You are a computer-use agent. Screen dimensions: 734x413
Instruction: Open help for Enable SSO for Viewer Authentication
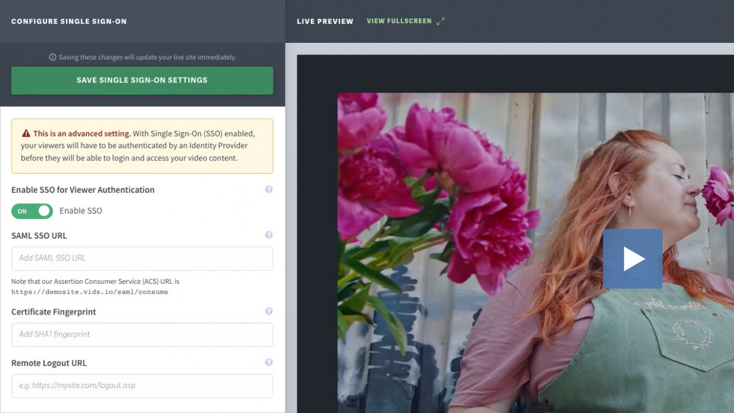(269, 190)
